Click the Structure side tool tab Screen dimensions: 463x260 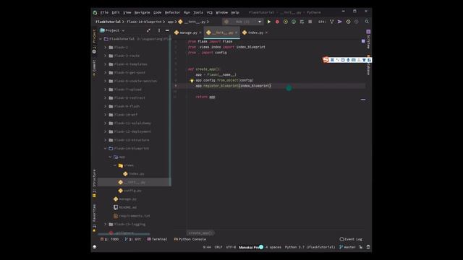click(x=94, y=183)
